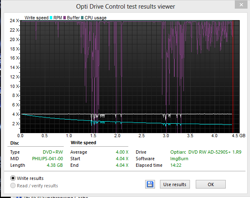
Task: Click the purple Buffer legend swatch
Action: point(65,18)
